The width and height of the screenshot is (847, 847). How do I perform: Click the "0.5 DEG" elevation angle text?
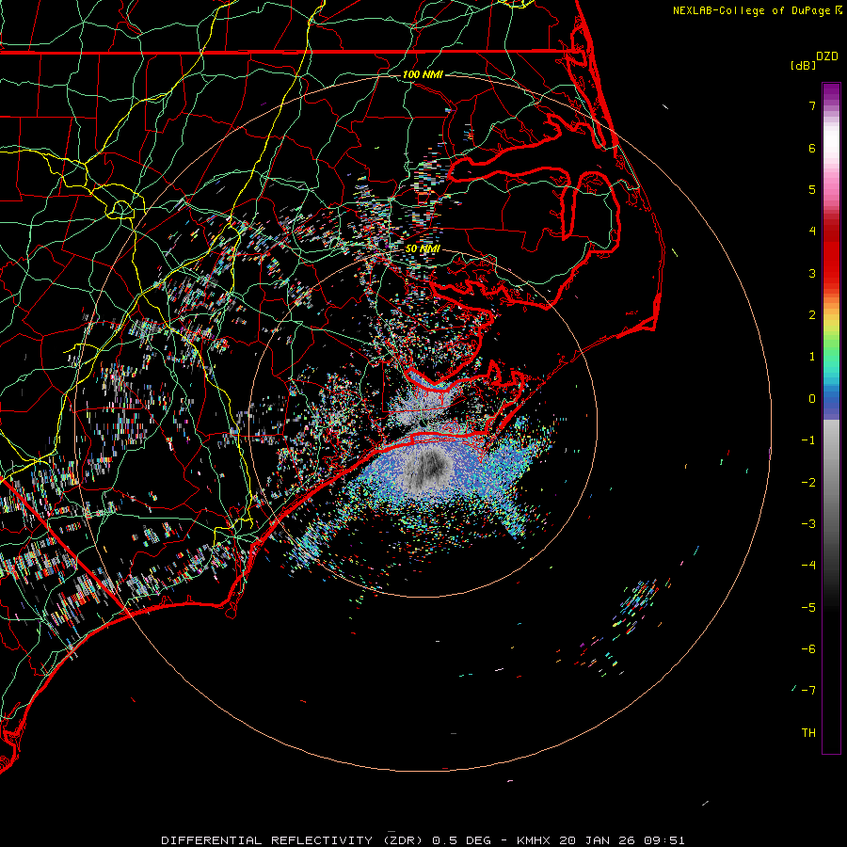pyautogui.click(x=461, y=840)
